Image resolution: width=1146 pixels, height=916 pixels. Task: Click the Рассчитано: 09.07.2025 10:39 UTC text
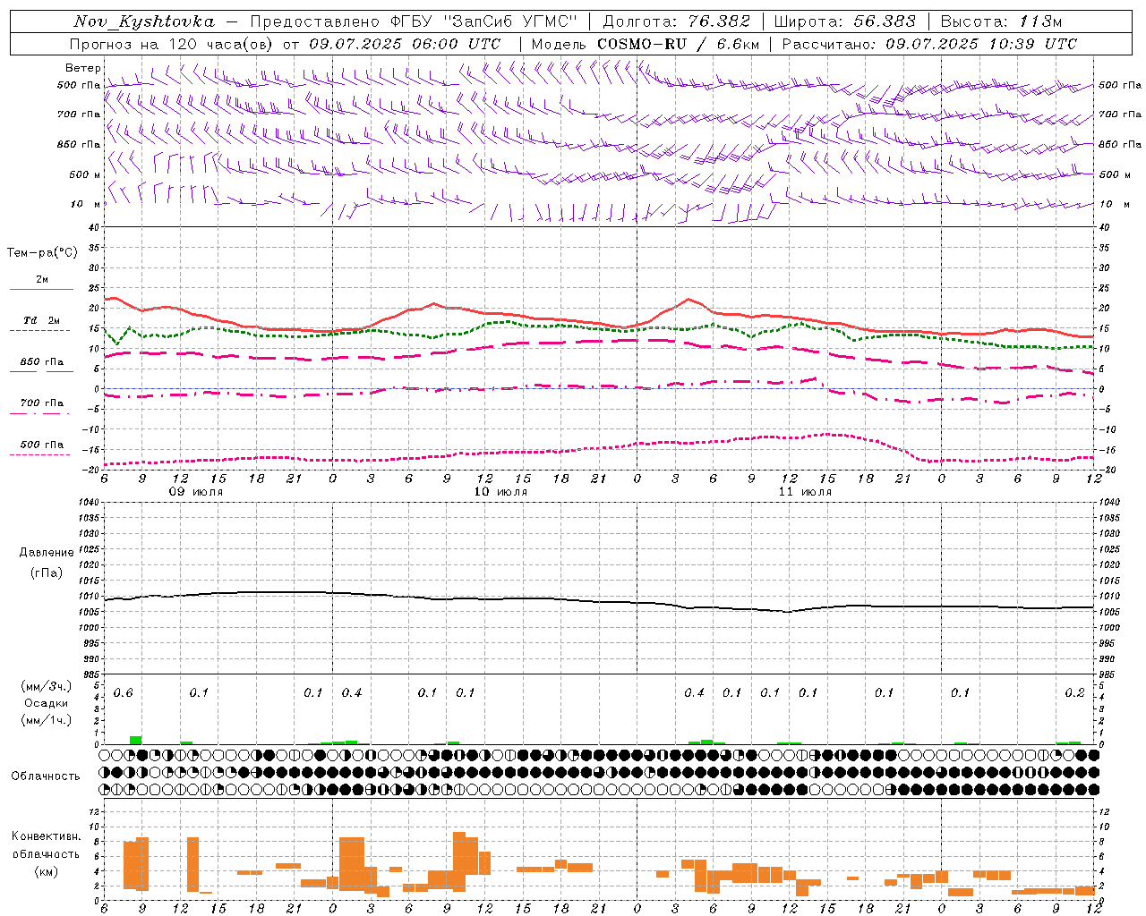(929, 44)
